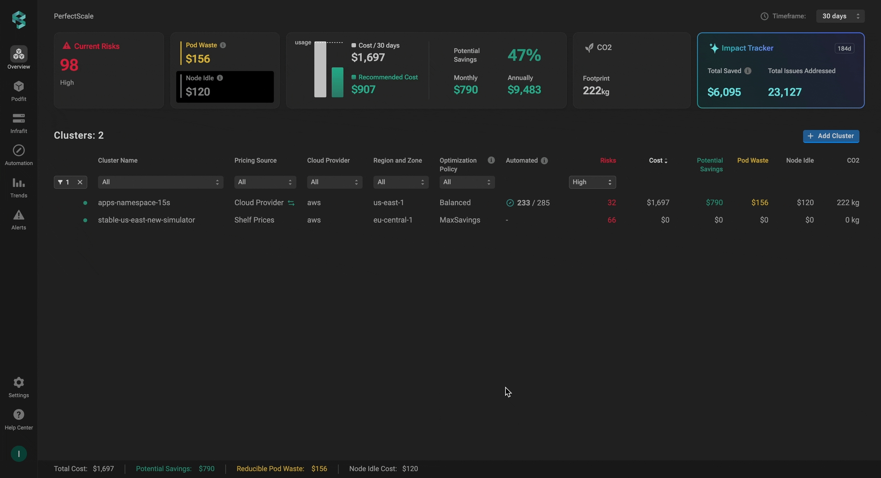Click the pricing source switch icon
The height and width of the screenshot is (478, 881).
(x=291, y=203)
